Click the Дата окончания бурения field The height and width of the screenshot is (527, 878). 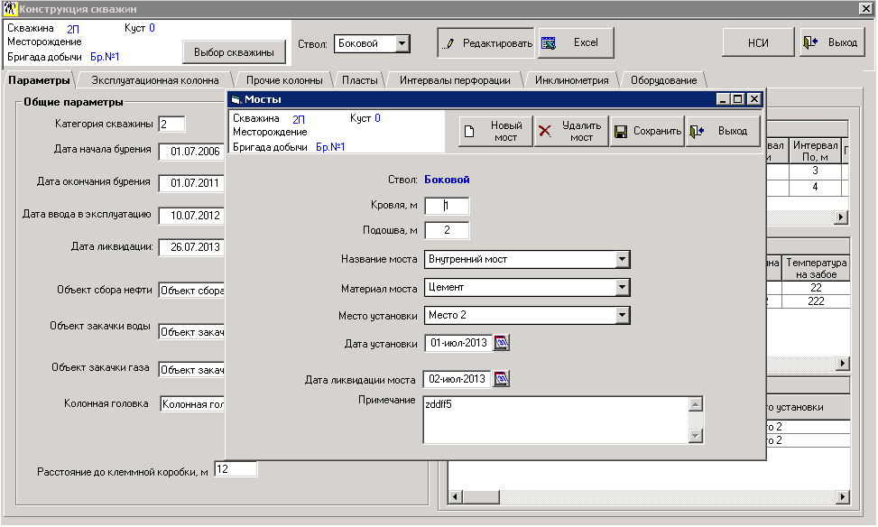(191, 183)
